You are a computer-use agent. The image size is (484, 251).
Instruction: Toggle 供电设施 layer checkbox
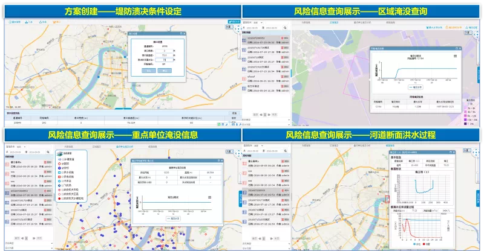pyautogui.click(x=64, y=177)
